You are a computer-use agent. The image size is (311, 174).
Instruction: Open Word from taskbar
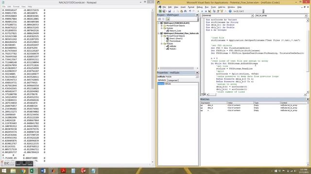click(x=43, y=171)
